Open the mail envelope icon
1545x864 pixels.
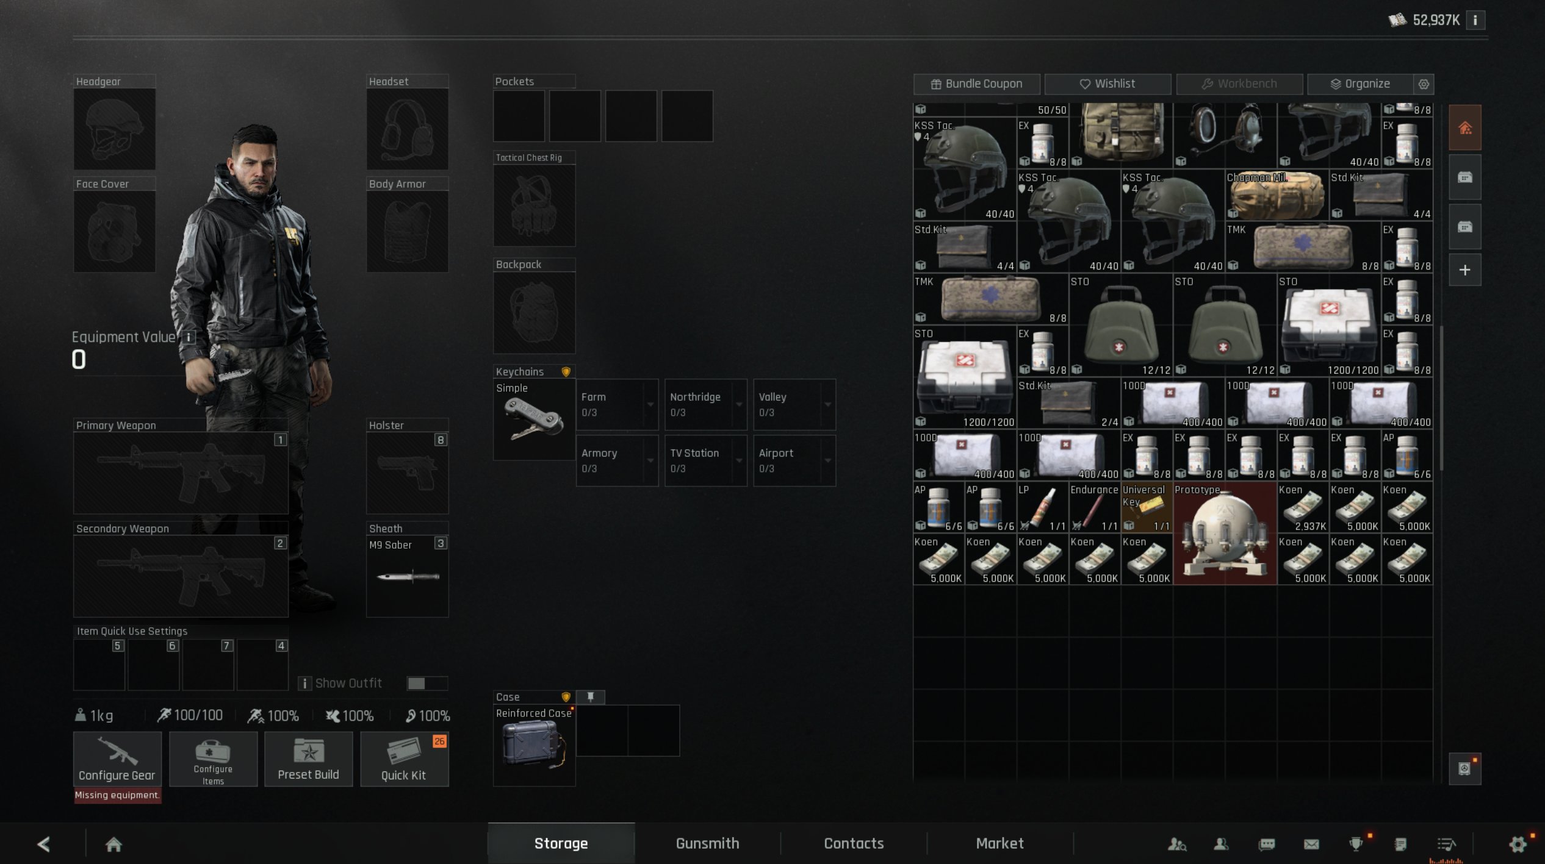[x=1311, y=844]
